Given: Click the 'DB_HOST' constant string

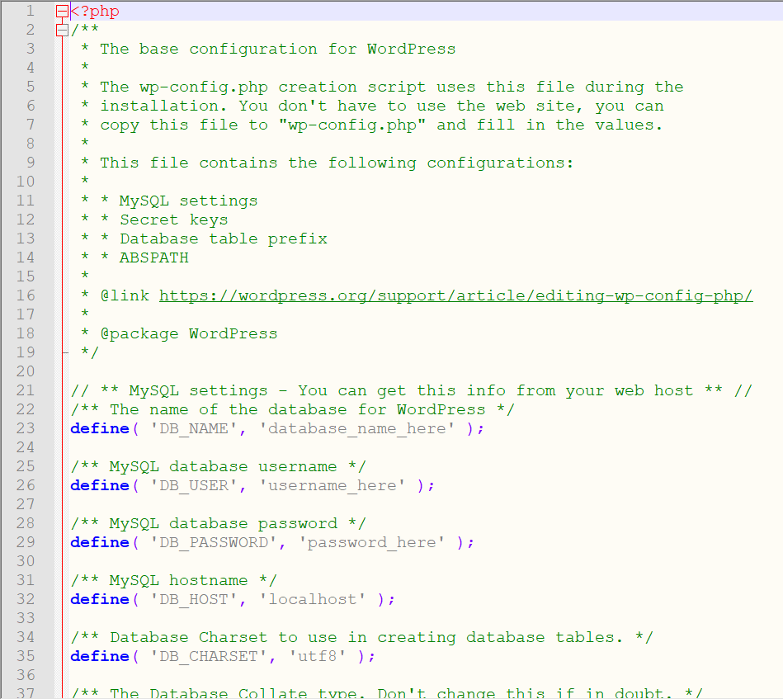Looking at the screenshot, I should (193, 599).
